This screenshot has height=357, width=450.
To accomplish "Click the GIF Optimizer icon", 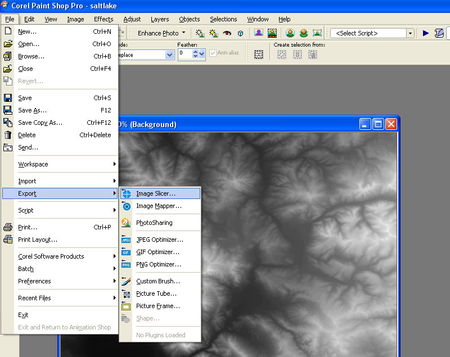I will click(126, 252).
